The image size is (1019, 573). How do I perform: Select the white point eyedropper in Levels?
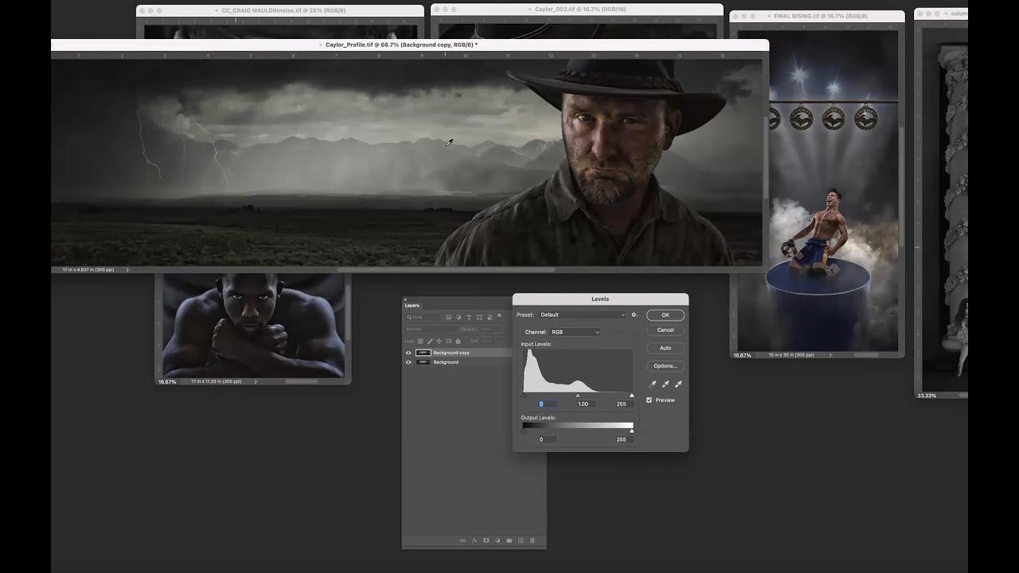pyautogui.click(x=678, y=384)
